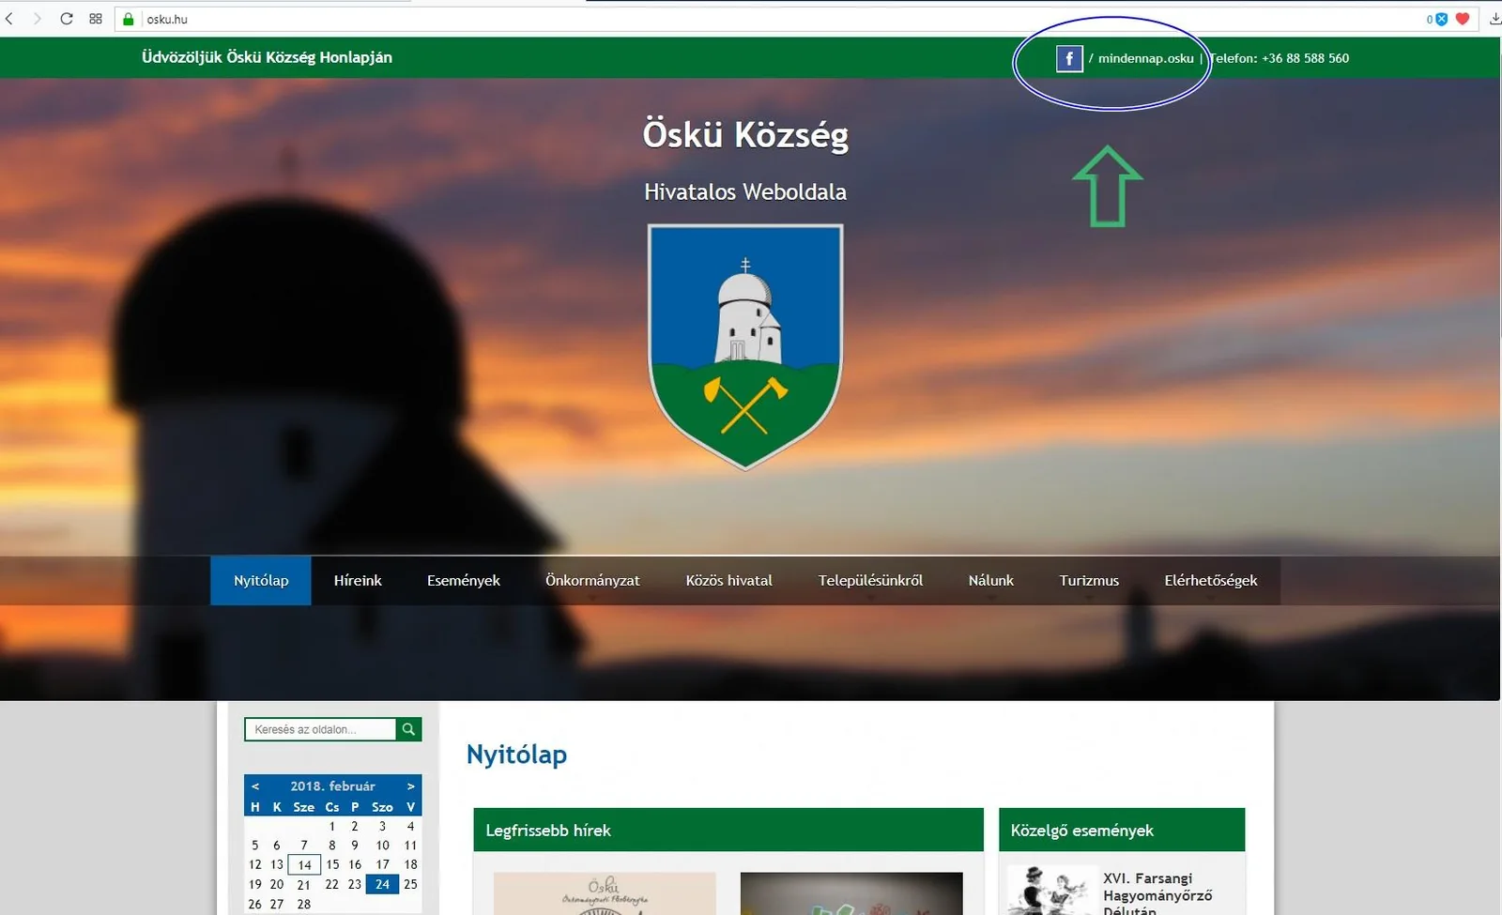The image size is (1502, 915).
Task: Go to next month in the calendar
Action: coord(410,785)
